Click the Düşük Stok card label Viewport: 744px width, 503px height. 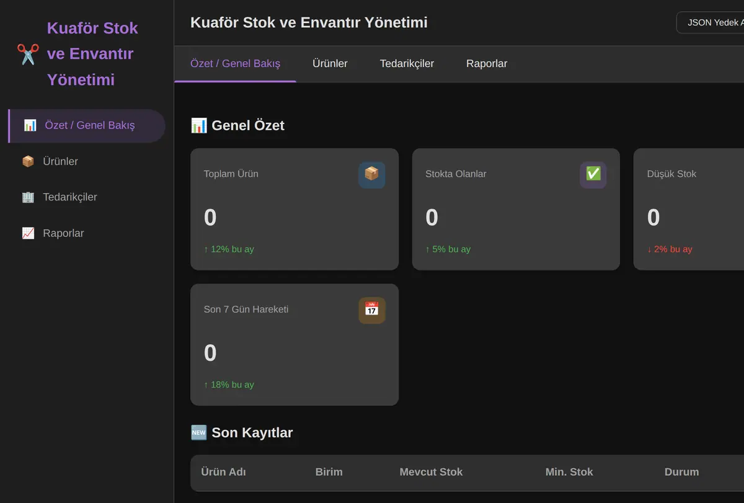(x=671, y=174)
